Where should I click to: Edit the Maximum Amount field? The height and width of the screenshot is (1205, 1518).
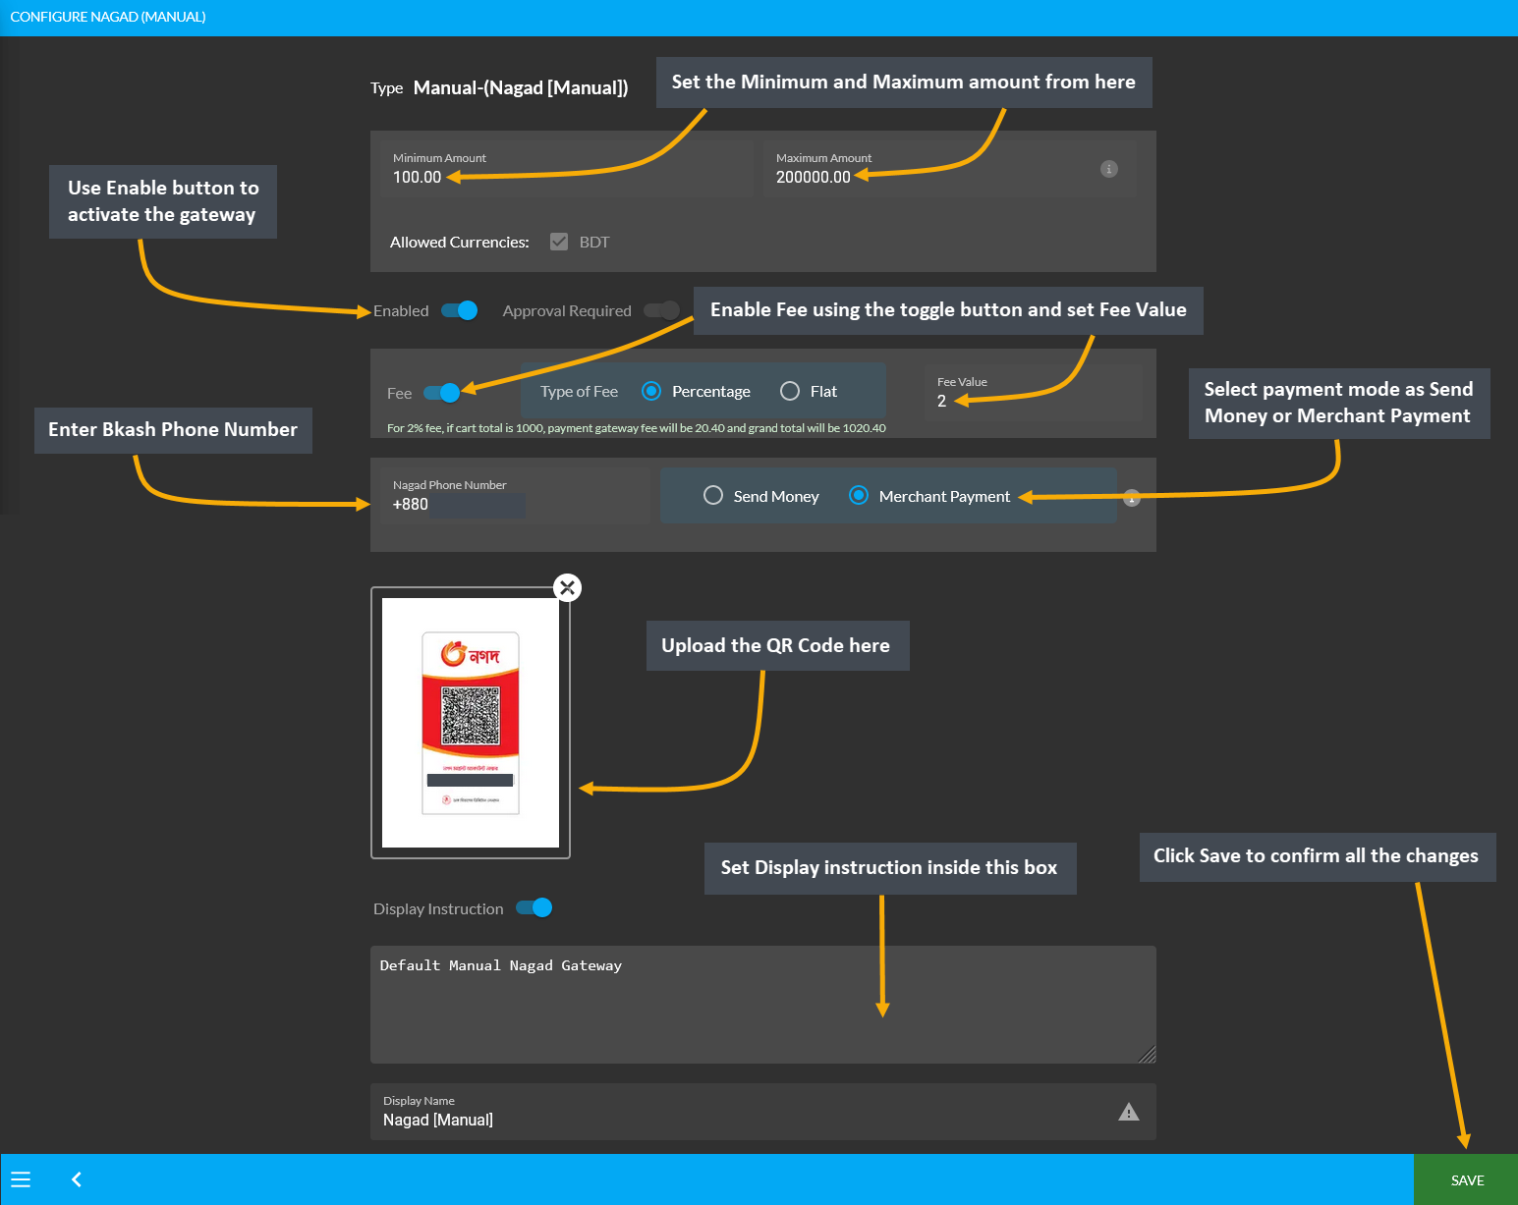pyautogui.click(x=950, y=169)
